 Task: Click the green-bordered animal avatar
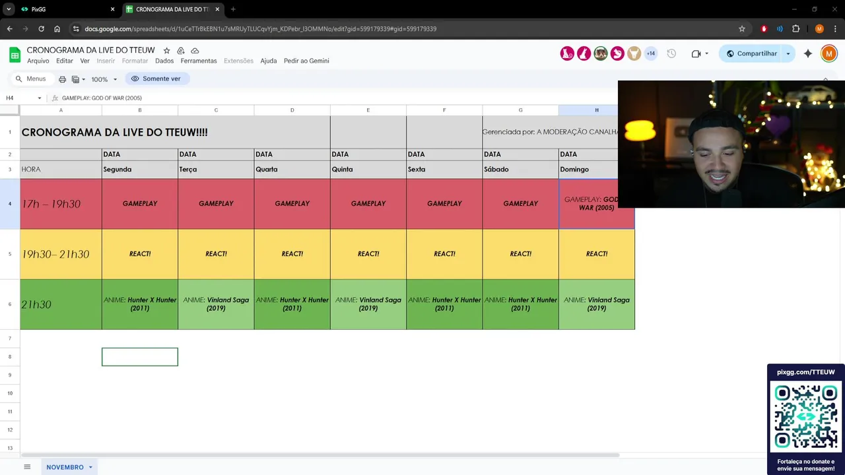(601, 53)
